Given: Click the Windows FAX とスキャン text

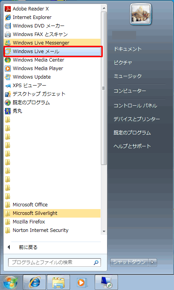Looking at the screenshot, I should (40, 34).
